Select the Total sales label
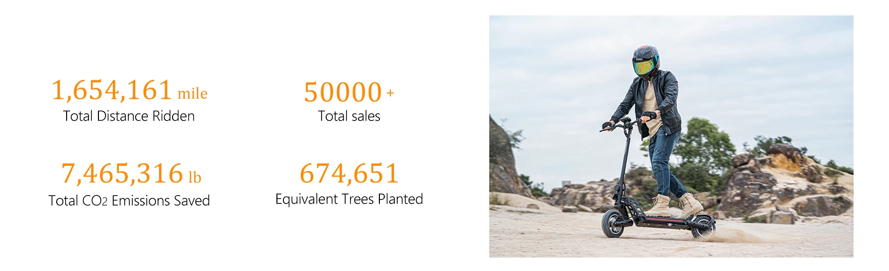 click(349, 116)
